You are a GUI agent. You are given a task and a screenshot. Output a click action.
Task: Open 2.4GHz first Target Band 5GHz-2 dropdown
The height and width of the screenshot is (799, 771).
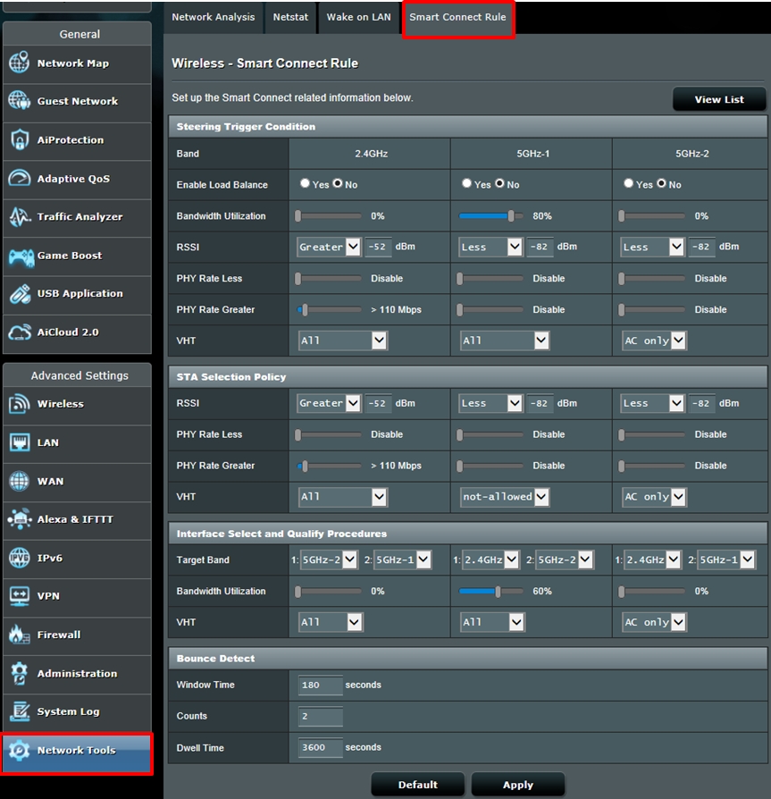[x=329, y=559]
